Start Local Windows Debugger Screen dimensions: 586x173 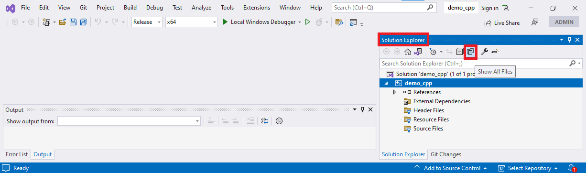click(259, 22)
